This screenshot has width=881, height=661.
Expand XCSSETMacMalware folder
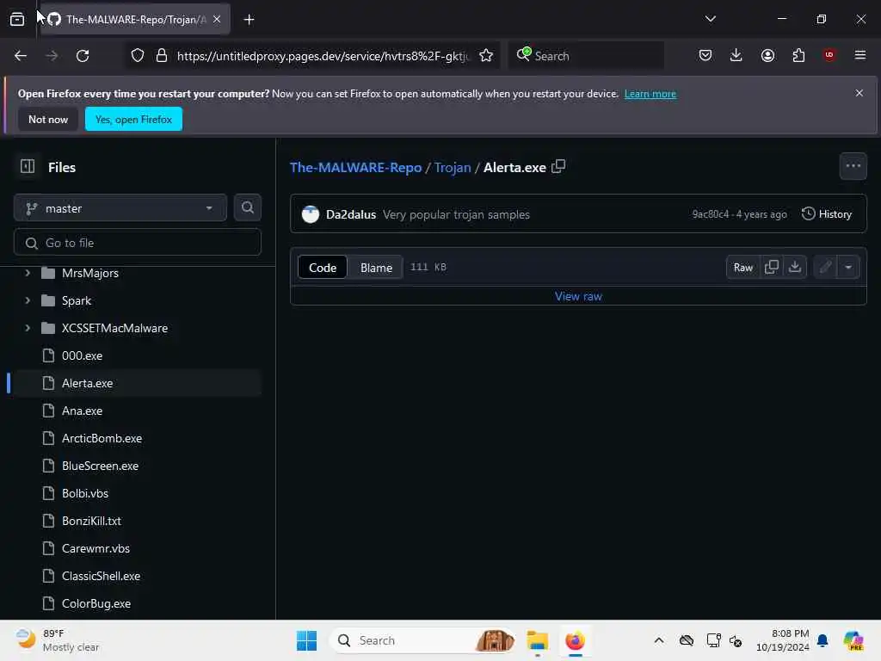tap(27, 328)
